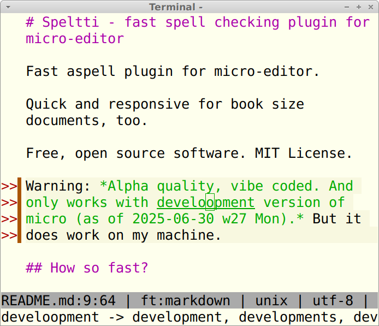Minimize the Terminal window

coord(347,7)
